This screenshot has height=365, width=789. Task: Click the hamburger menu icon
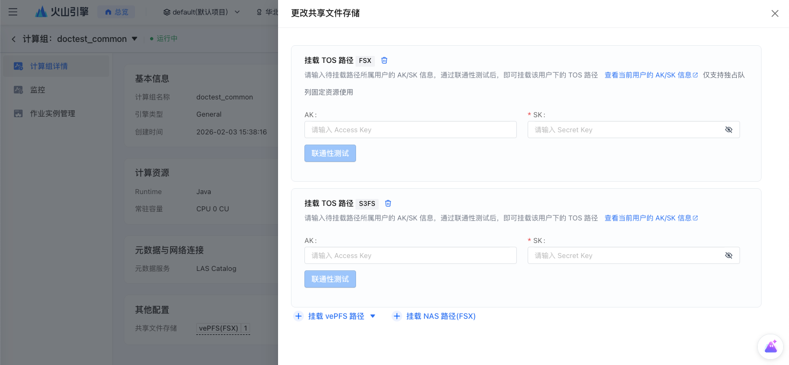[13, 12]
